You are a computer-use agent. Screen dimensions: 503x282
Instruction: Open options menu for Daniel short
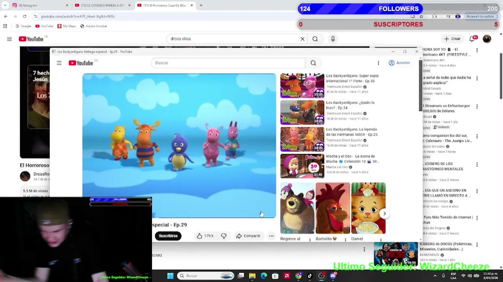[x=381, y=239]
